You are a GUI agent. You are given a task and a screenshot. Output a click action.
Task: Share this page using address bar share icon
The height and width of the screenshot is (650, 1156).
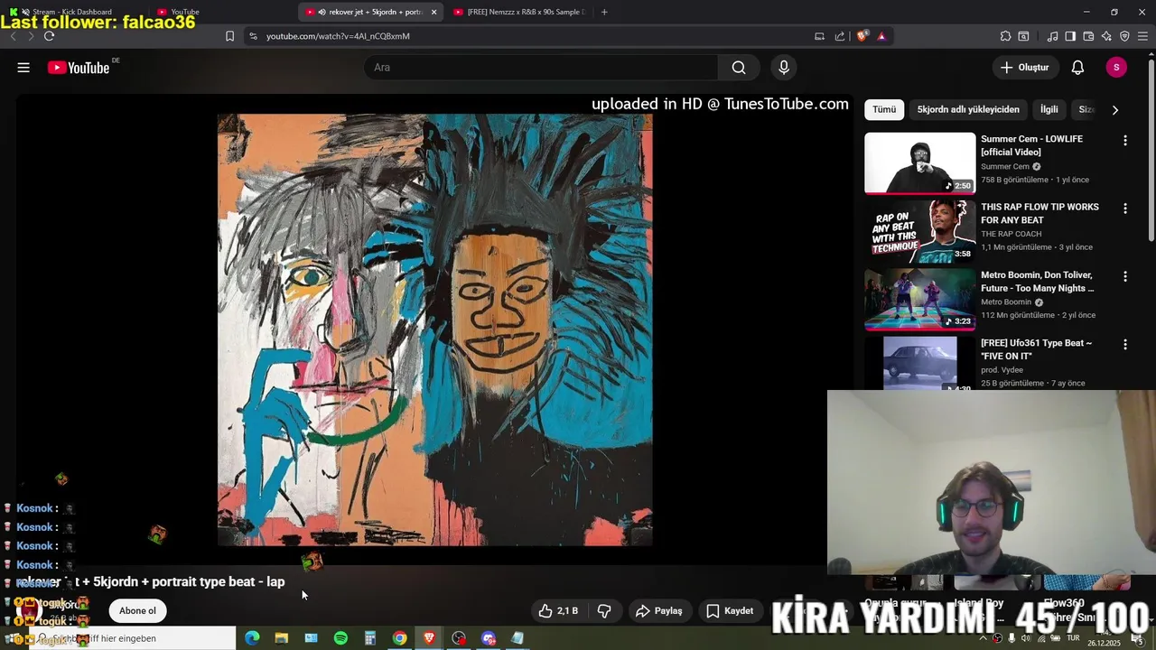coord(840,36)
